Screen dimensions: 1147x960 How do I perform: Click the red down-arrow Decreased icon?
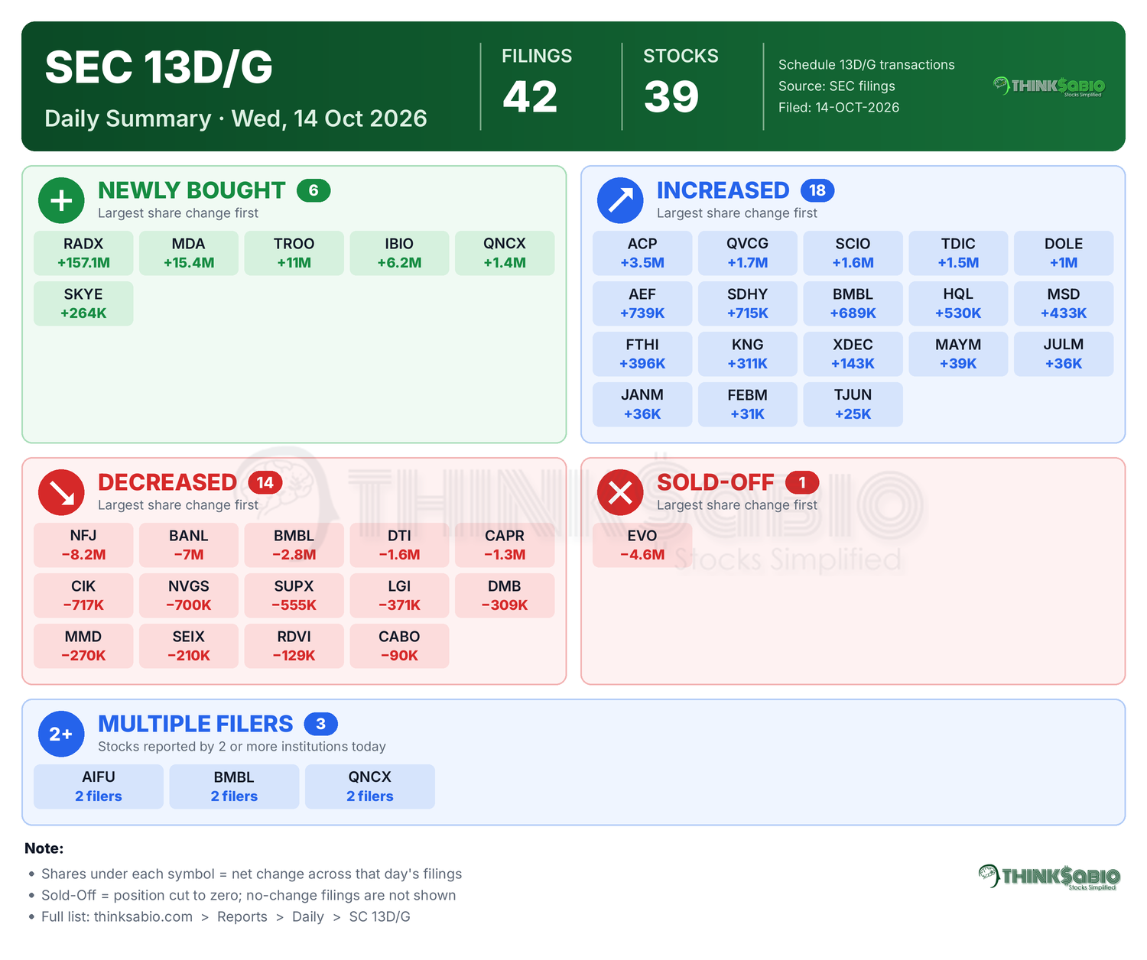(61, 492)
